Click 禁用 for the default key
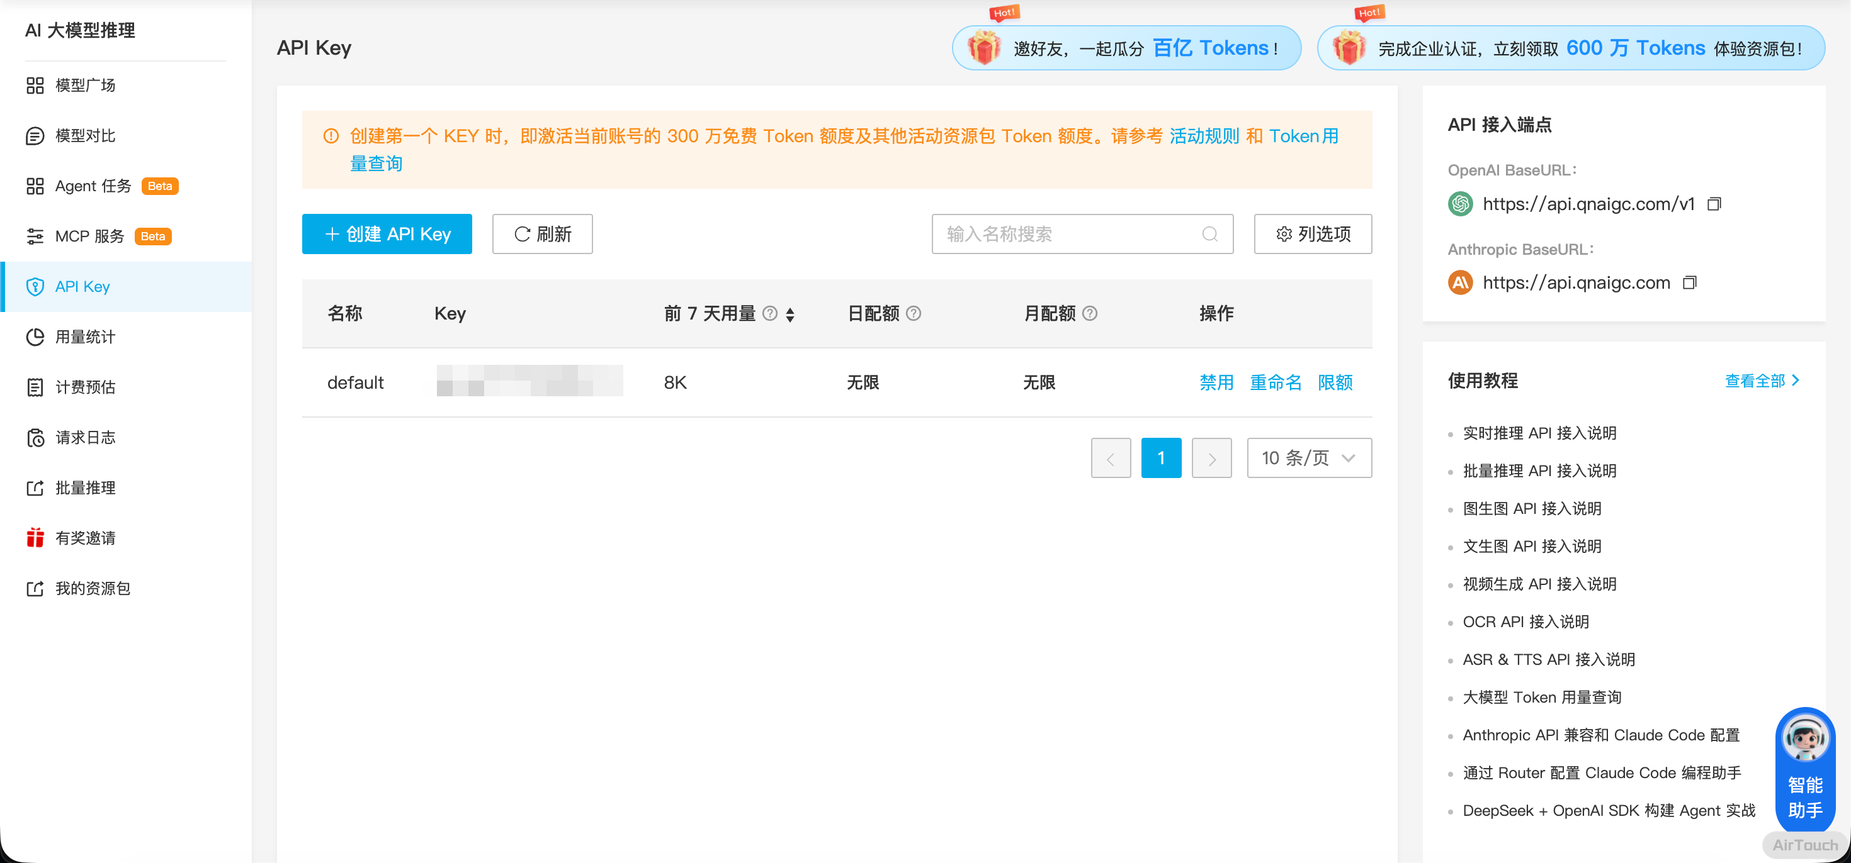This screenshot has height=863, width=1851. [1216, 382]
